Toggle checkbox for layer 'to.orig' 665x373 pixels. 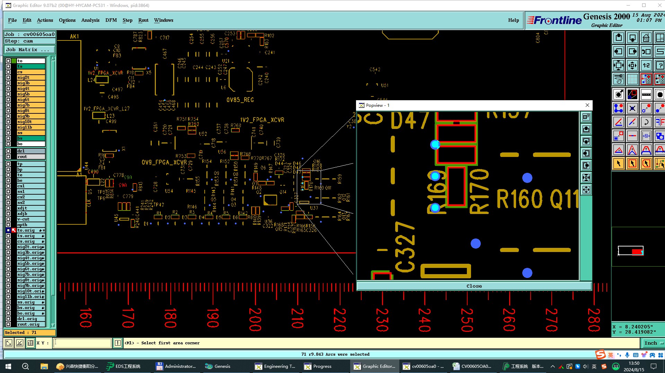tap(8, 230)
